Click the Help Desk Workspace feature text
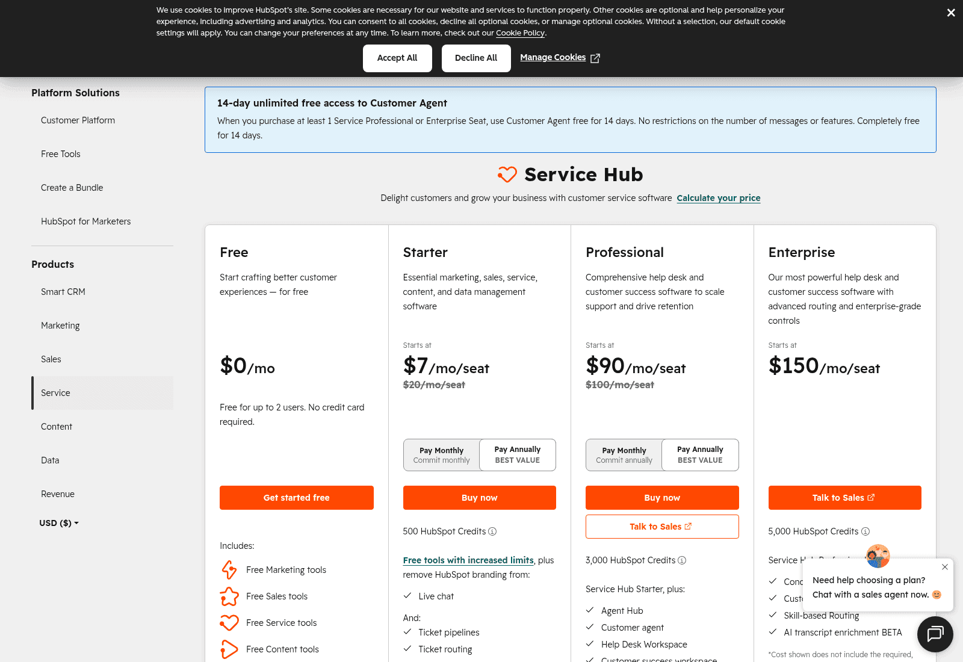 point(644,645)
